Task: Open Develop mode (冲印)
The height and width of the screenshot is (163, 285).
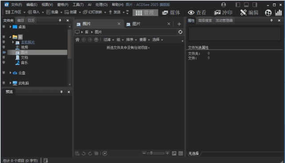Action: (x=223, y=12)
